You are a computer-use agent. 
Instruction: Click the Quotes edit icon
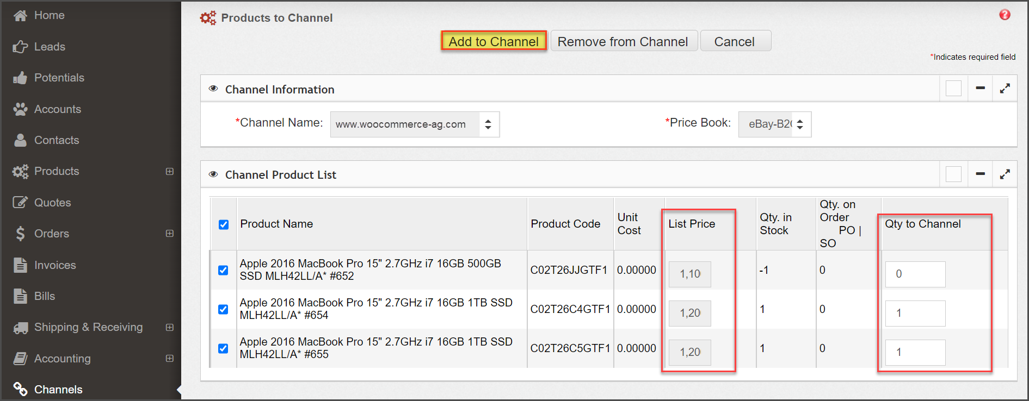point(20,203)
